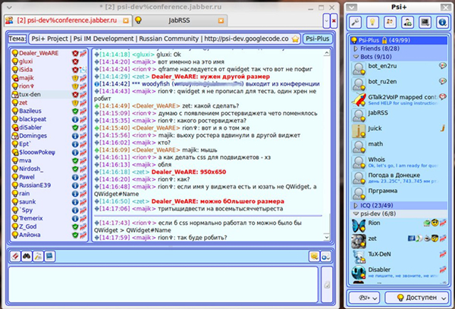This screenshot has width=455, height=309.
Task: Select the Прграмма contact in roster
Action: point(399,193)
